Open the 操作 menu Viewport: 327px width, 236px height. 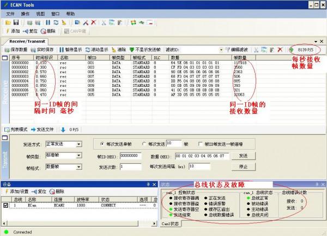click(x=25, y=13)
